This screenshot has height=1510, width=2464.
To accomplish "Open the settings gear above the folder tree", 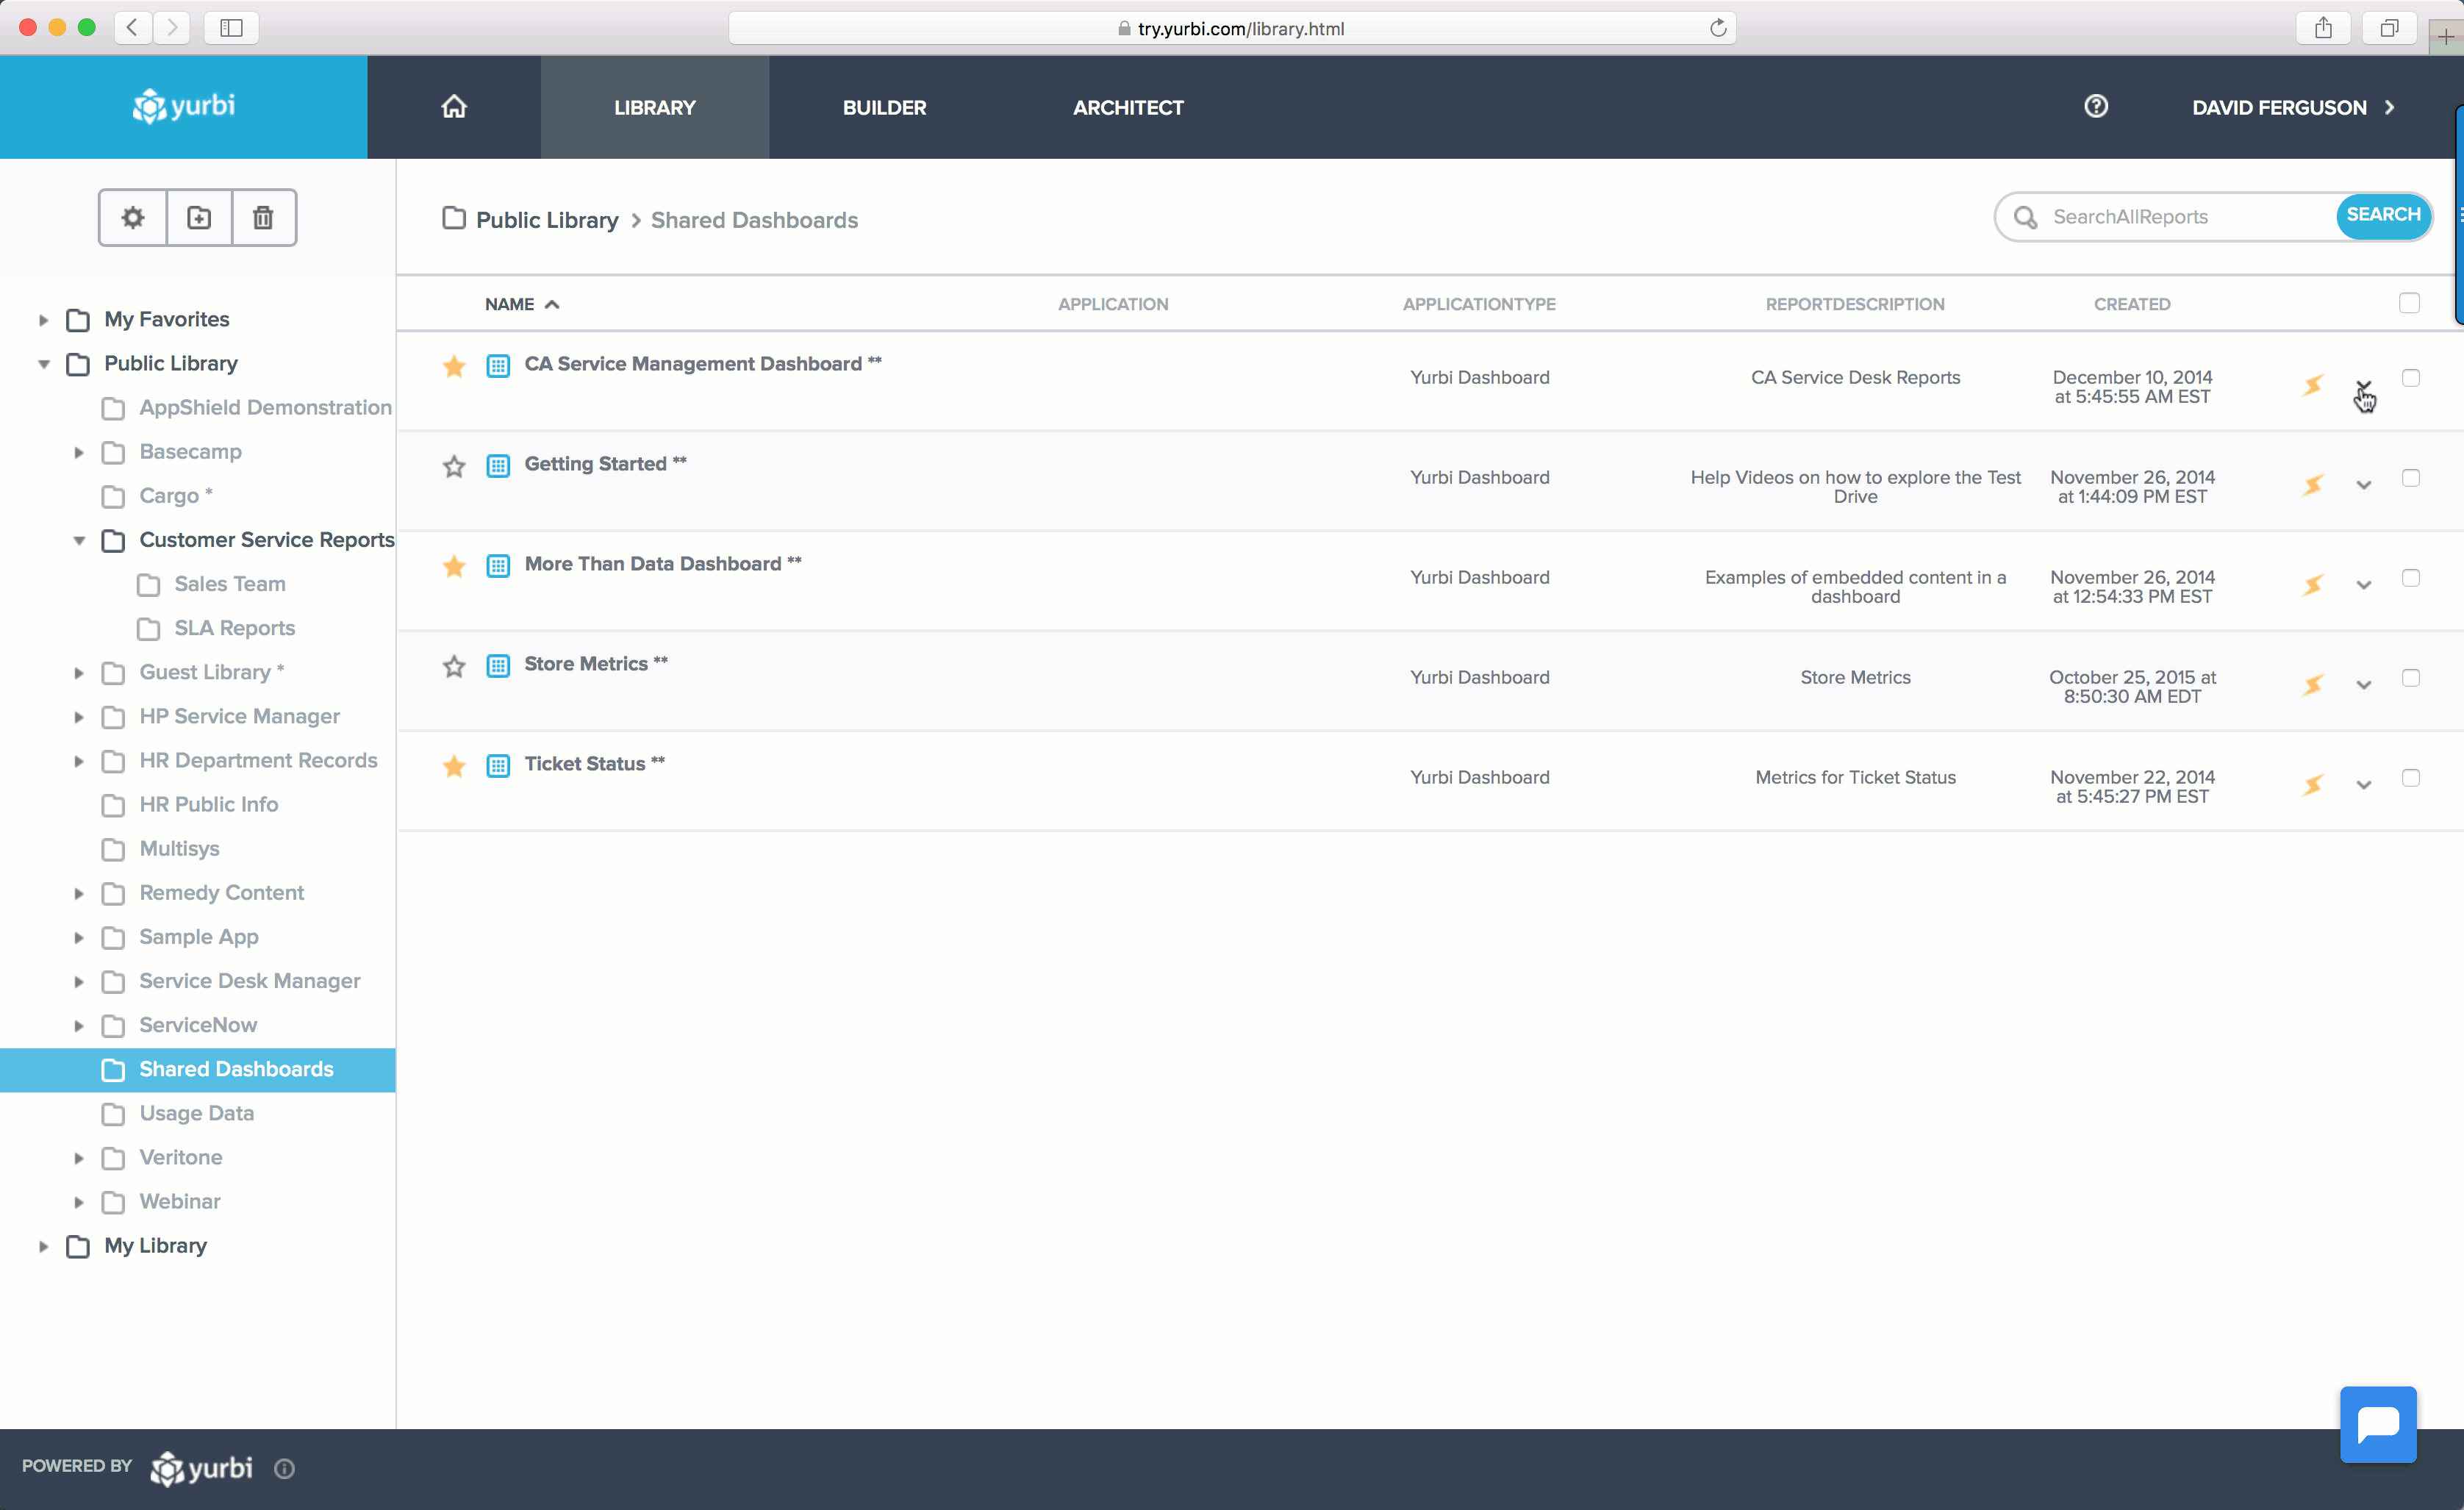I will pos(132,217).
